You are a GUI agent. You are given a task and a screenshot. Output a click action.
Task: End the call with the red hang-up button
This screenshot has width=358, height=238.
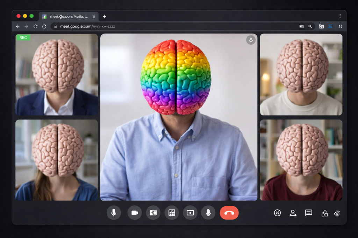click(229, 213)
